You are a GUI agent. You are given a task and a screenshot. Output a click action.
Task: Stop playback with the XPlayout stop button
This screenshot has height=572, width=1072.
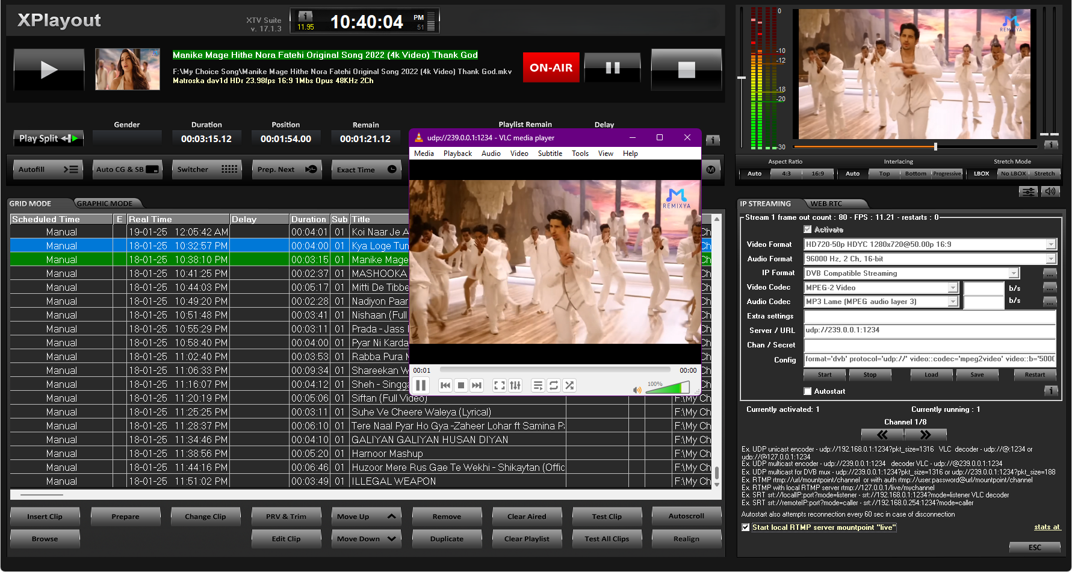(686, 69)
